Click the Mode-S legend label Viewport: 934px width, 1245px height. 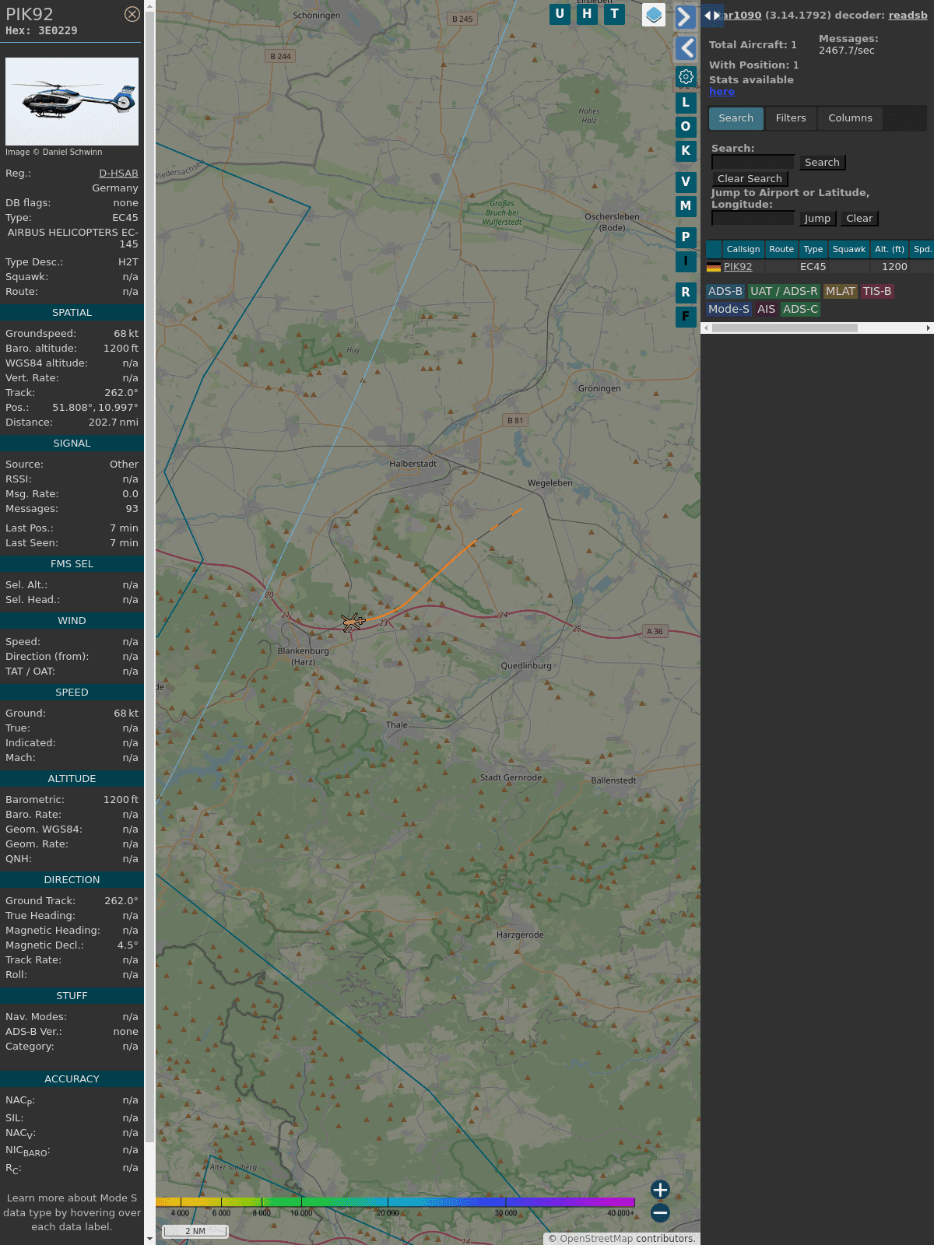(x=729, y=310)
